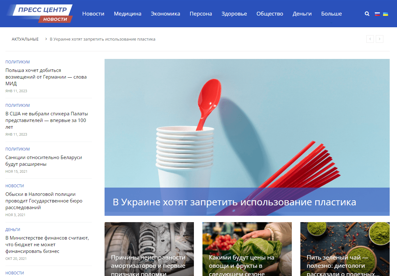Click date ЯНВ 11, 2023 under Poland article

[x=16, y=91]
